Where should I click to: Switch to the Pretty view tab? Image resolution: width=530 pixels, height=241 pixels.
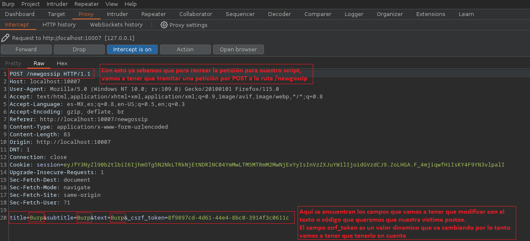pos(13,63)
